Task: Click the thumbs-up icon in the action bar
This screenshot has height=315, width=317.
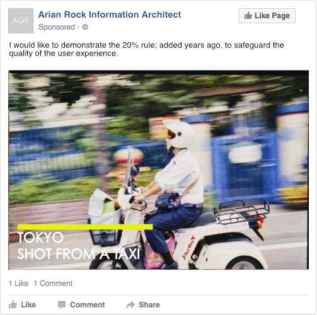Action: point(13,305)
